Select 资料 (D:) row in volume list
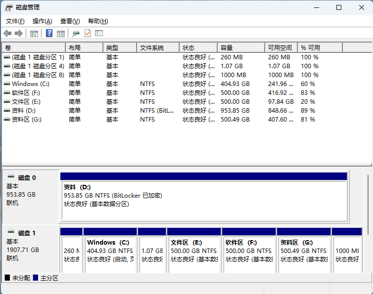This screenshot has width=373, height=294. point(24,111)
